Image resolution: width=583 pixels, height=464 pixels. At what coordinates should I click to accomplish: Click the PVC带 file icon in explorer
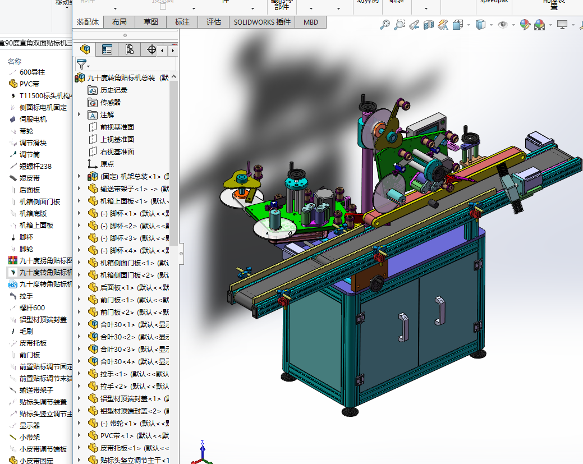[13, 84]
